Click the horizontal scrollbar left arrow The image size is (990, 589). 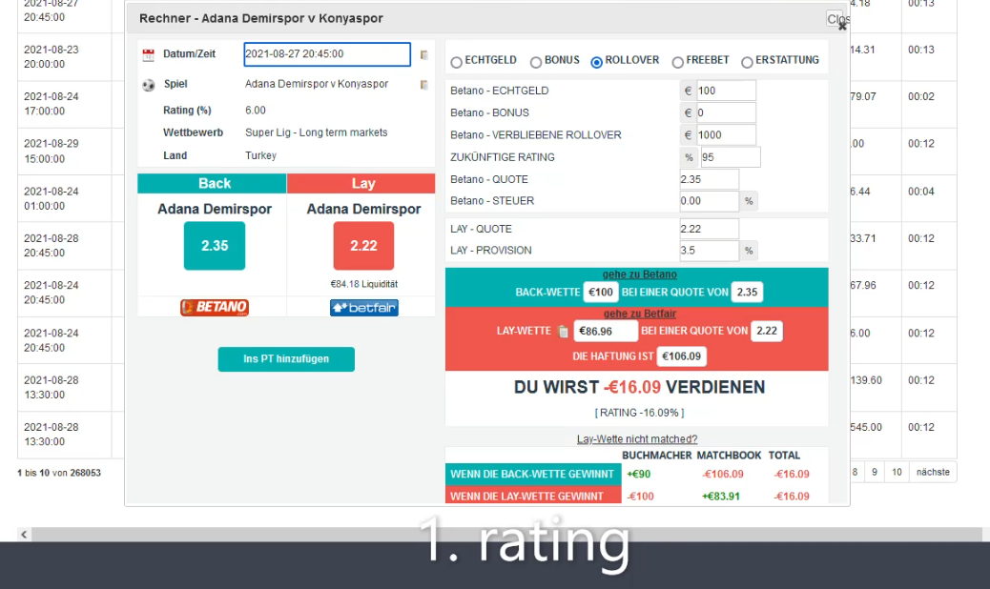point(24,535)
